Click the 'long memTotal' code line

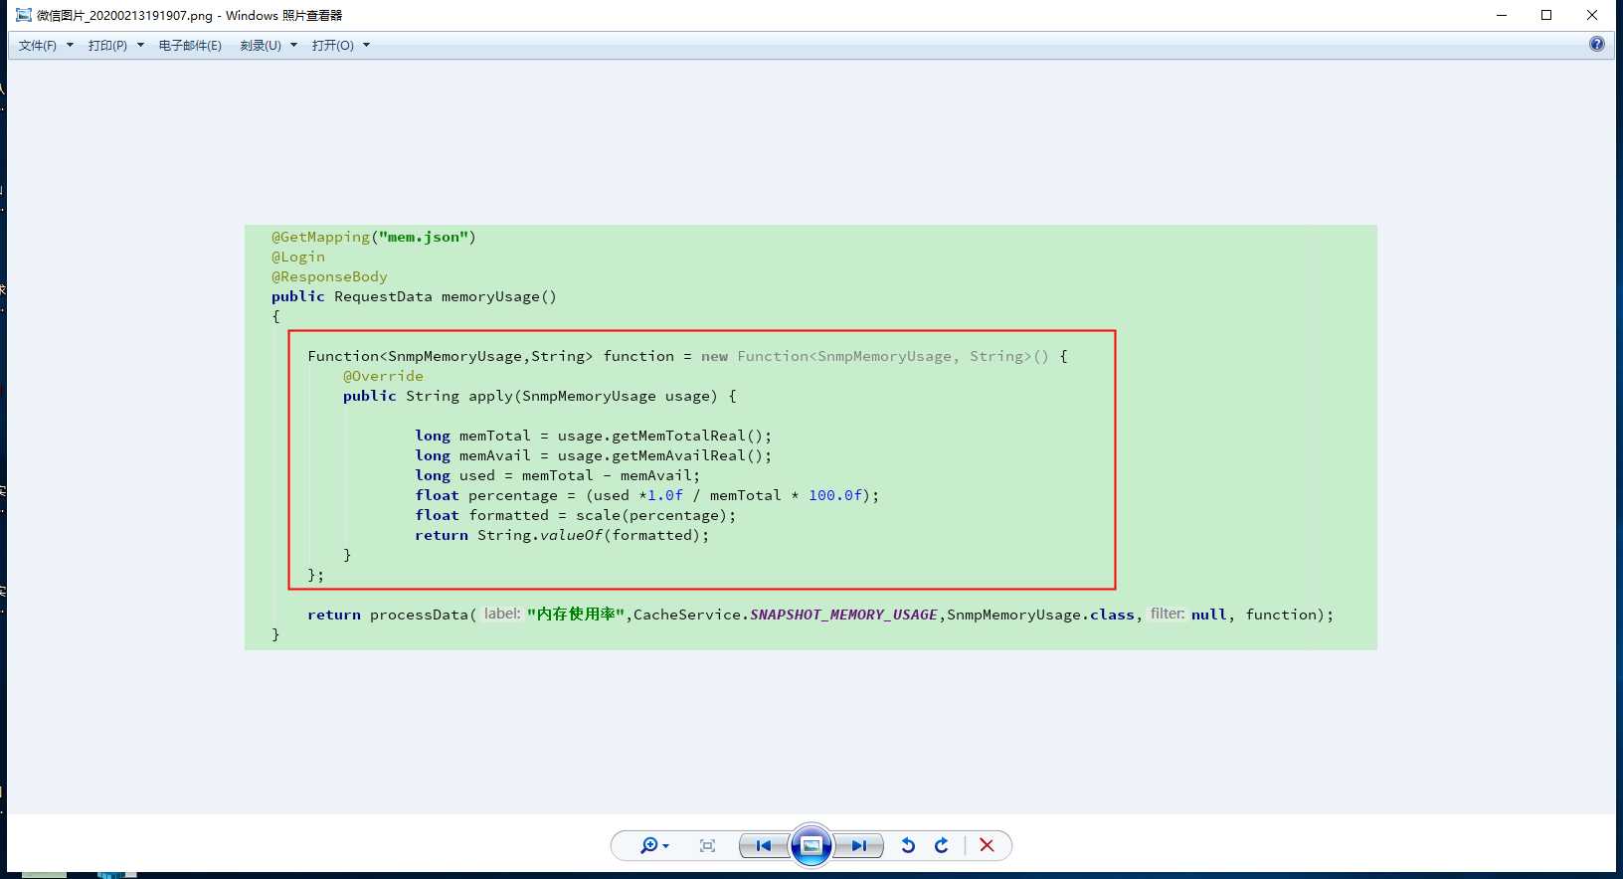click(x=593, y=436)
